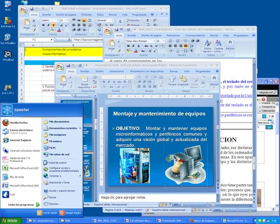Open Mis sitios de red
The width and height of the screenshot is (280, 224).
[57, 155]
